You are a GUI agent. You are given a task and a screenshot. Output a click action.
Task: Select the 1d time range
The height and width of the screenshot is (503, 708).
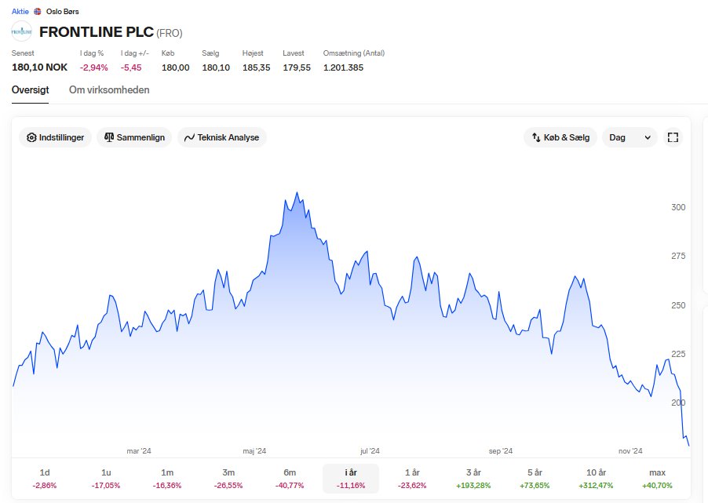click(x=45, y=479)
